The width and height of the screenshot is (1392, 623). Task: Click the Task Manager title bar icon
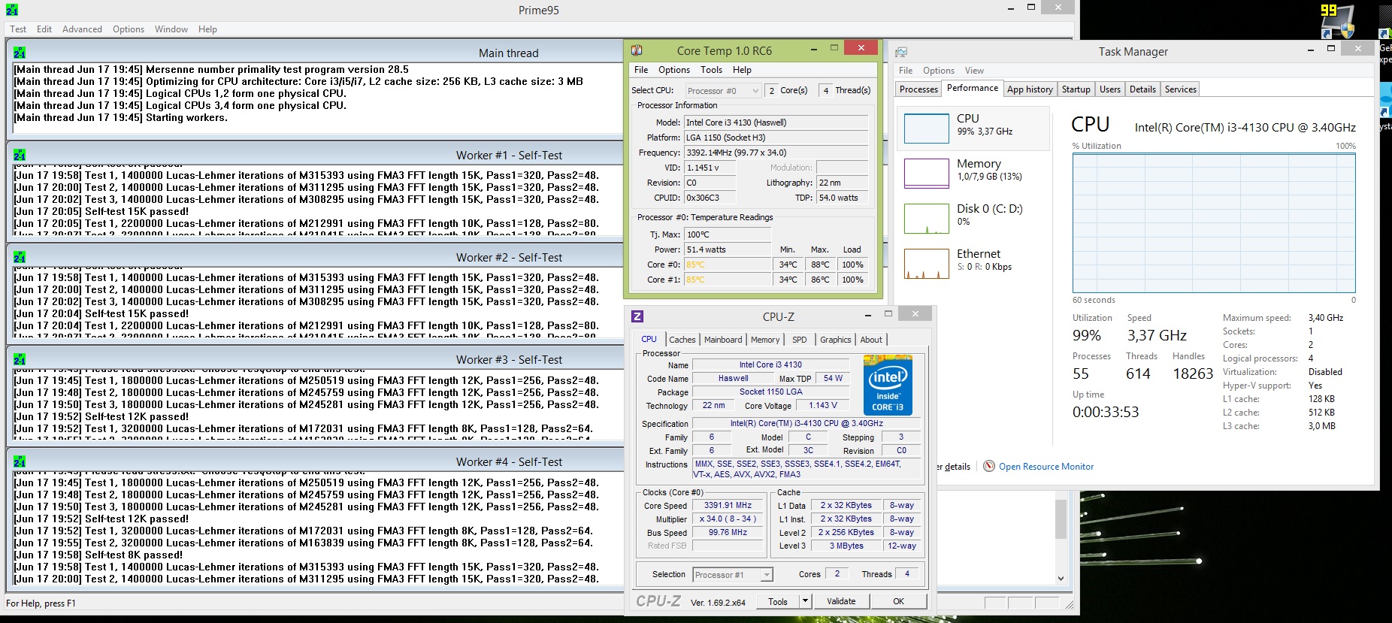pyautogui.click(x=901, y=52)
